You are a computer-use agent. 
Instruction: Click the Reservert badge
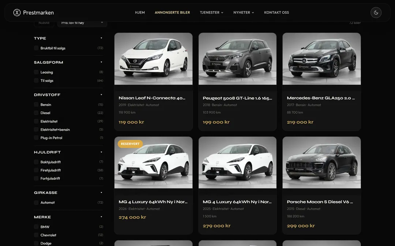tap(130, 144)
